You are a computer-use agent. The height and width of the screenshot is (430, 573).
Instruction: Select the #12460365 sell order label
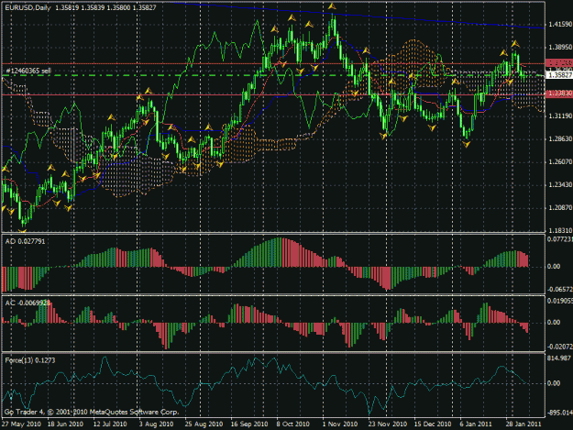coord(28,71)
